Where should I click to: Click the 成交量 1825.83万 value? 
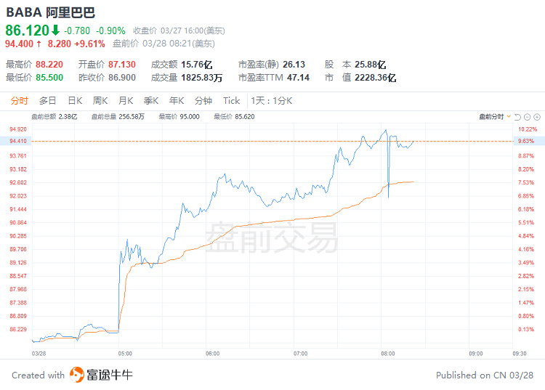pos(201,78)
